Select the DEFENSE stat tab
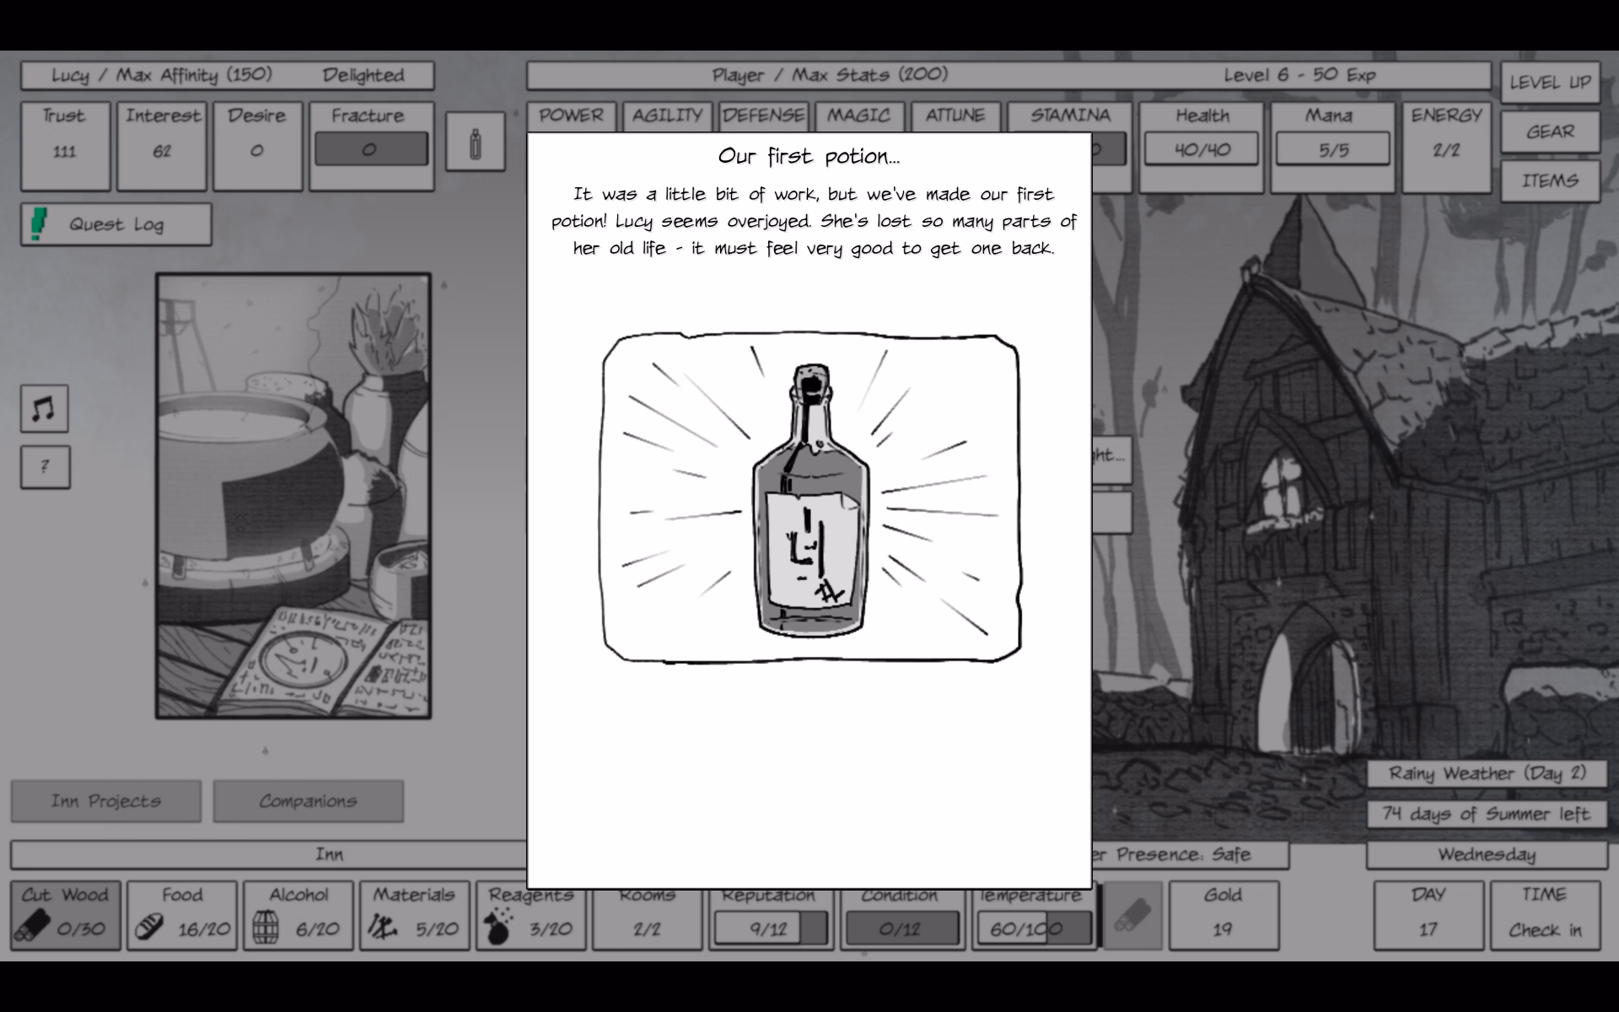This screenshot has width=1619, height=1012. pyautogui.click(x=763, y=116)
